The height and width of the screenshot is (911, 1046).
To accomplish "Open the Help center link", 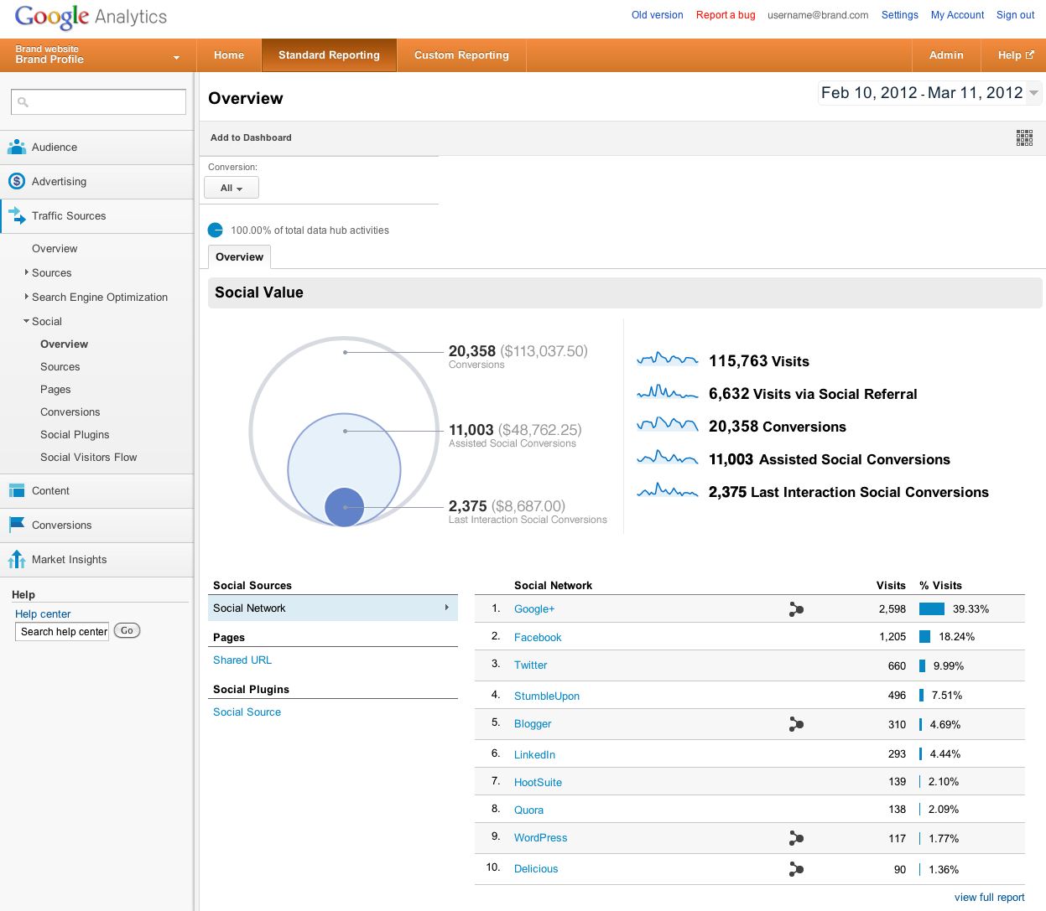I will pyautogui.click(x=43, y=613).
